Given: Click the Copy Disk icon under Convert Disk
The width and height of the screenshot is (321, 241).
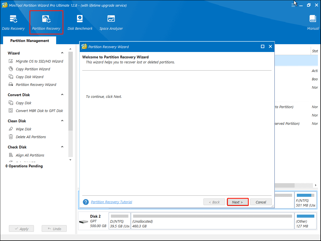Looking at the screenshot, I should (11, 103).
